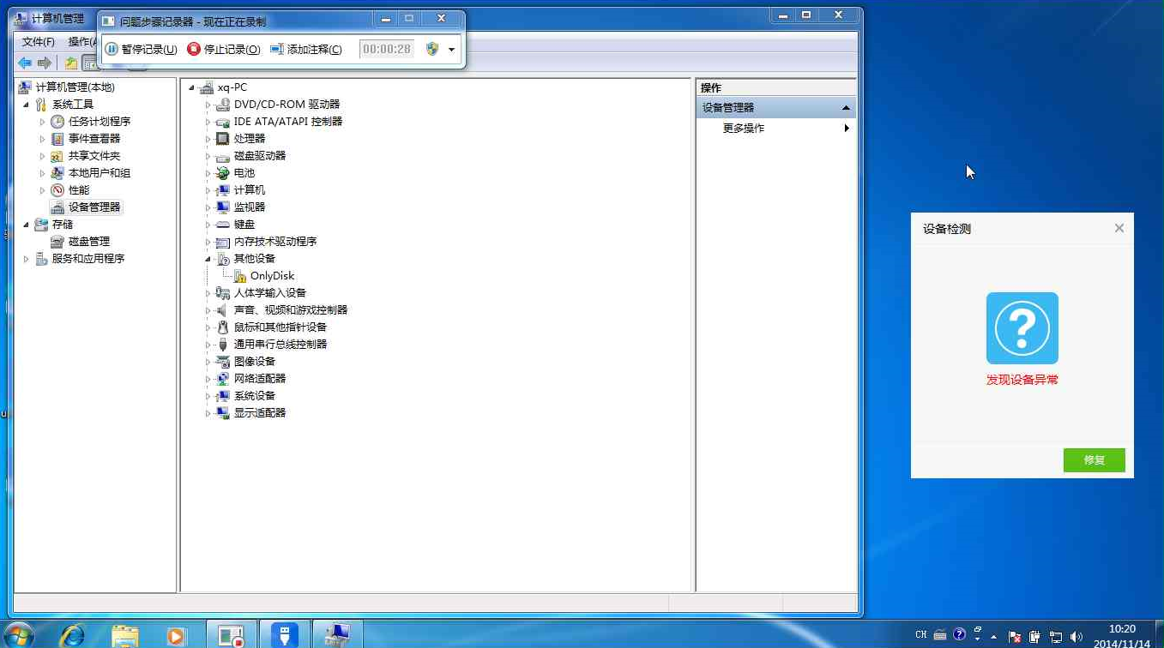Click the blue question mark in 设备检测 dialog
Screen dimensions: 1164x648
tap(1022, 327)
